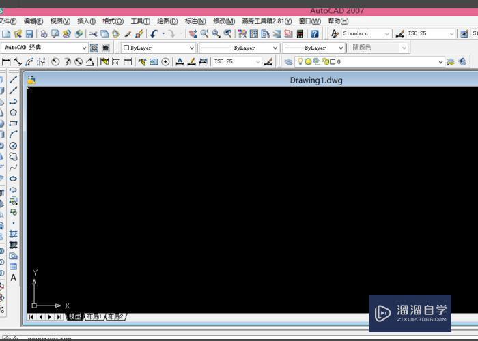Click the layer color square swatch
This screenshot has width=478, height=341.
point(333,62)
